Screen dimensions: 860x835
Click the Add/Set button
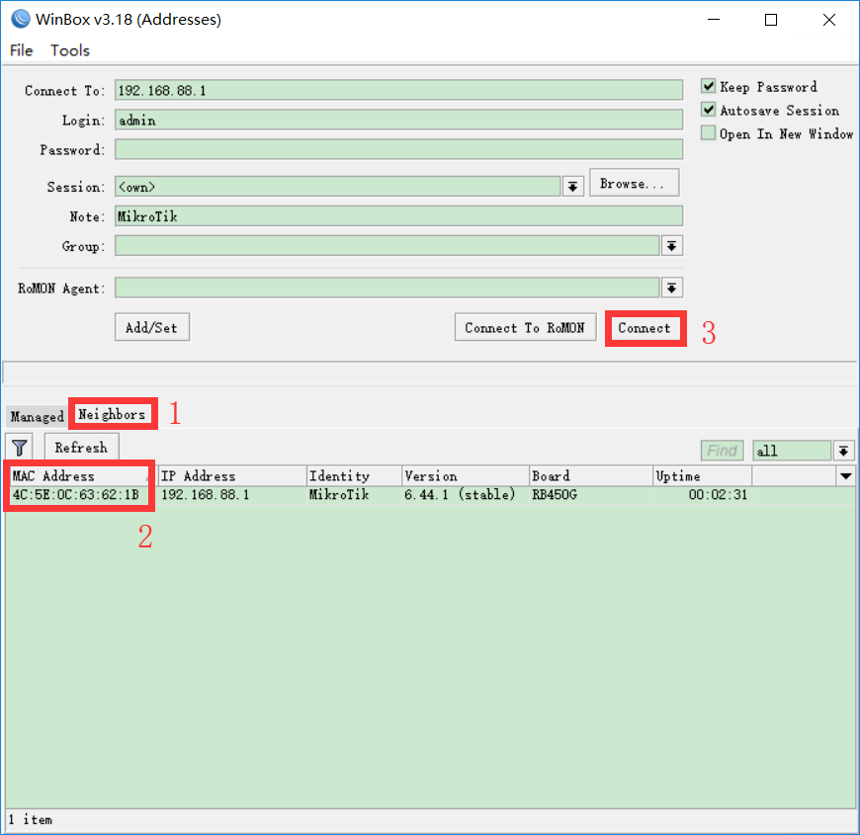click(152, 327)
